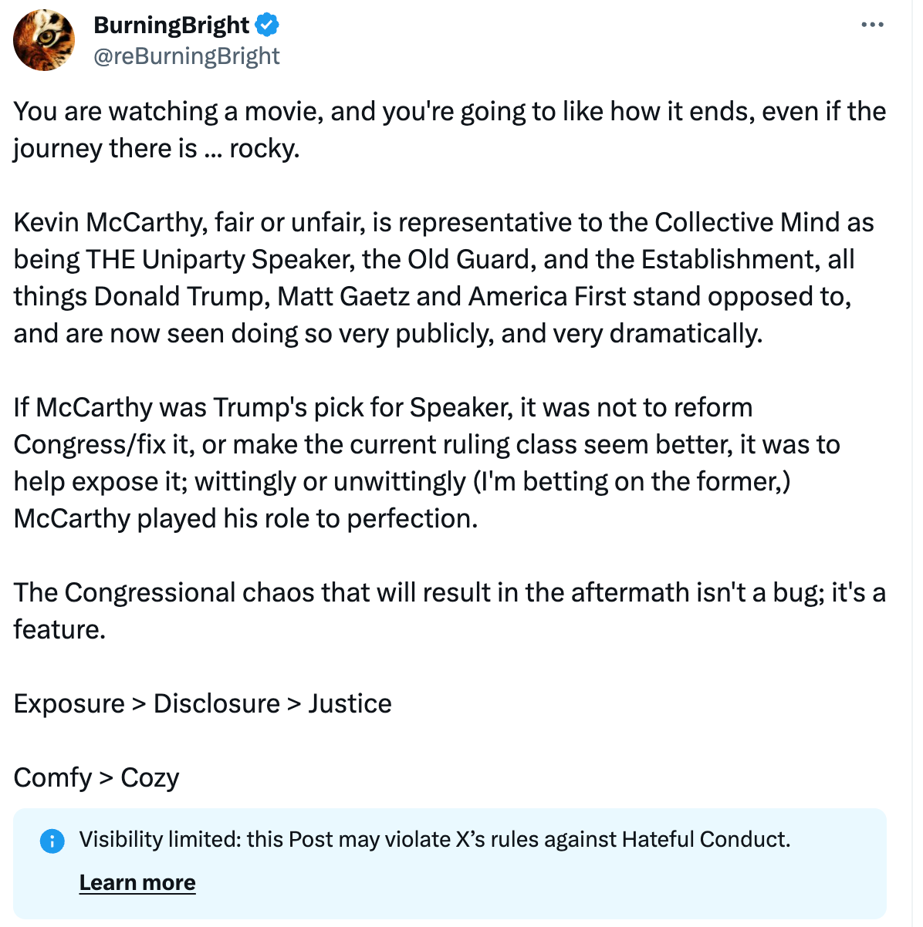Image resolution: width=923 pixels, height=927 pixels.
Task: Click the info icon in visibility notice
Action: click(52, 841)
